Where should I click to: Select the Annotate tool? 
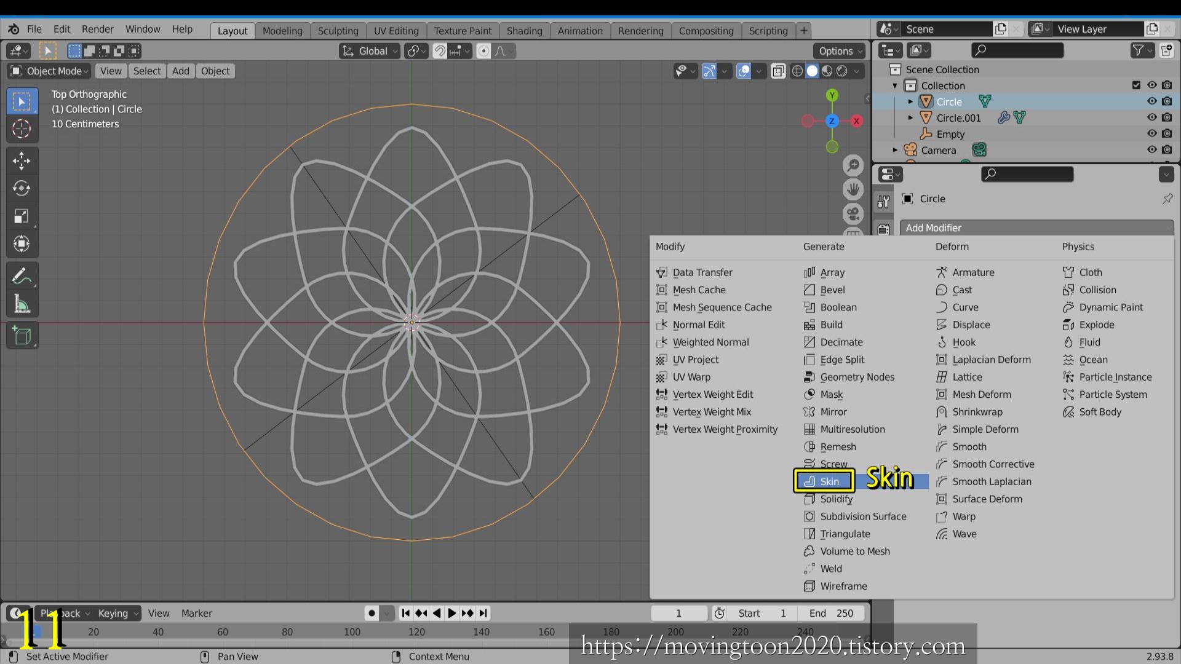point(22,276)
